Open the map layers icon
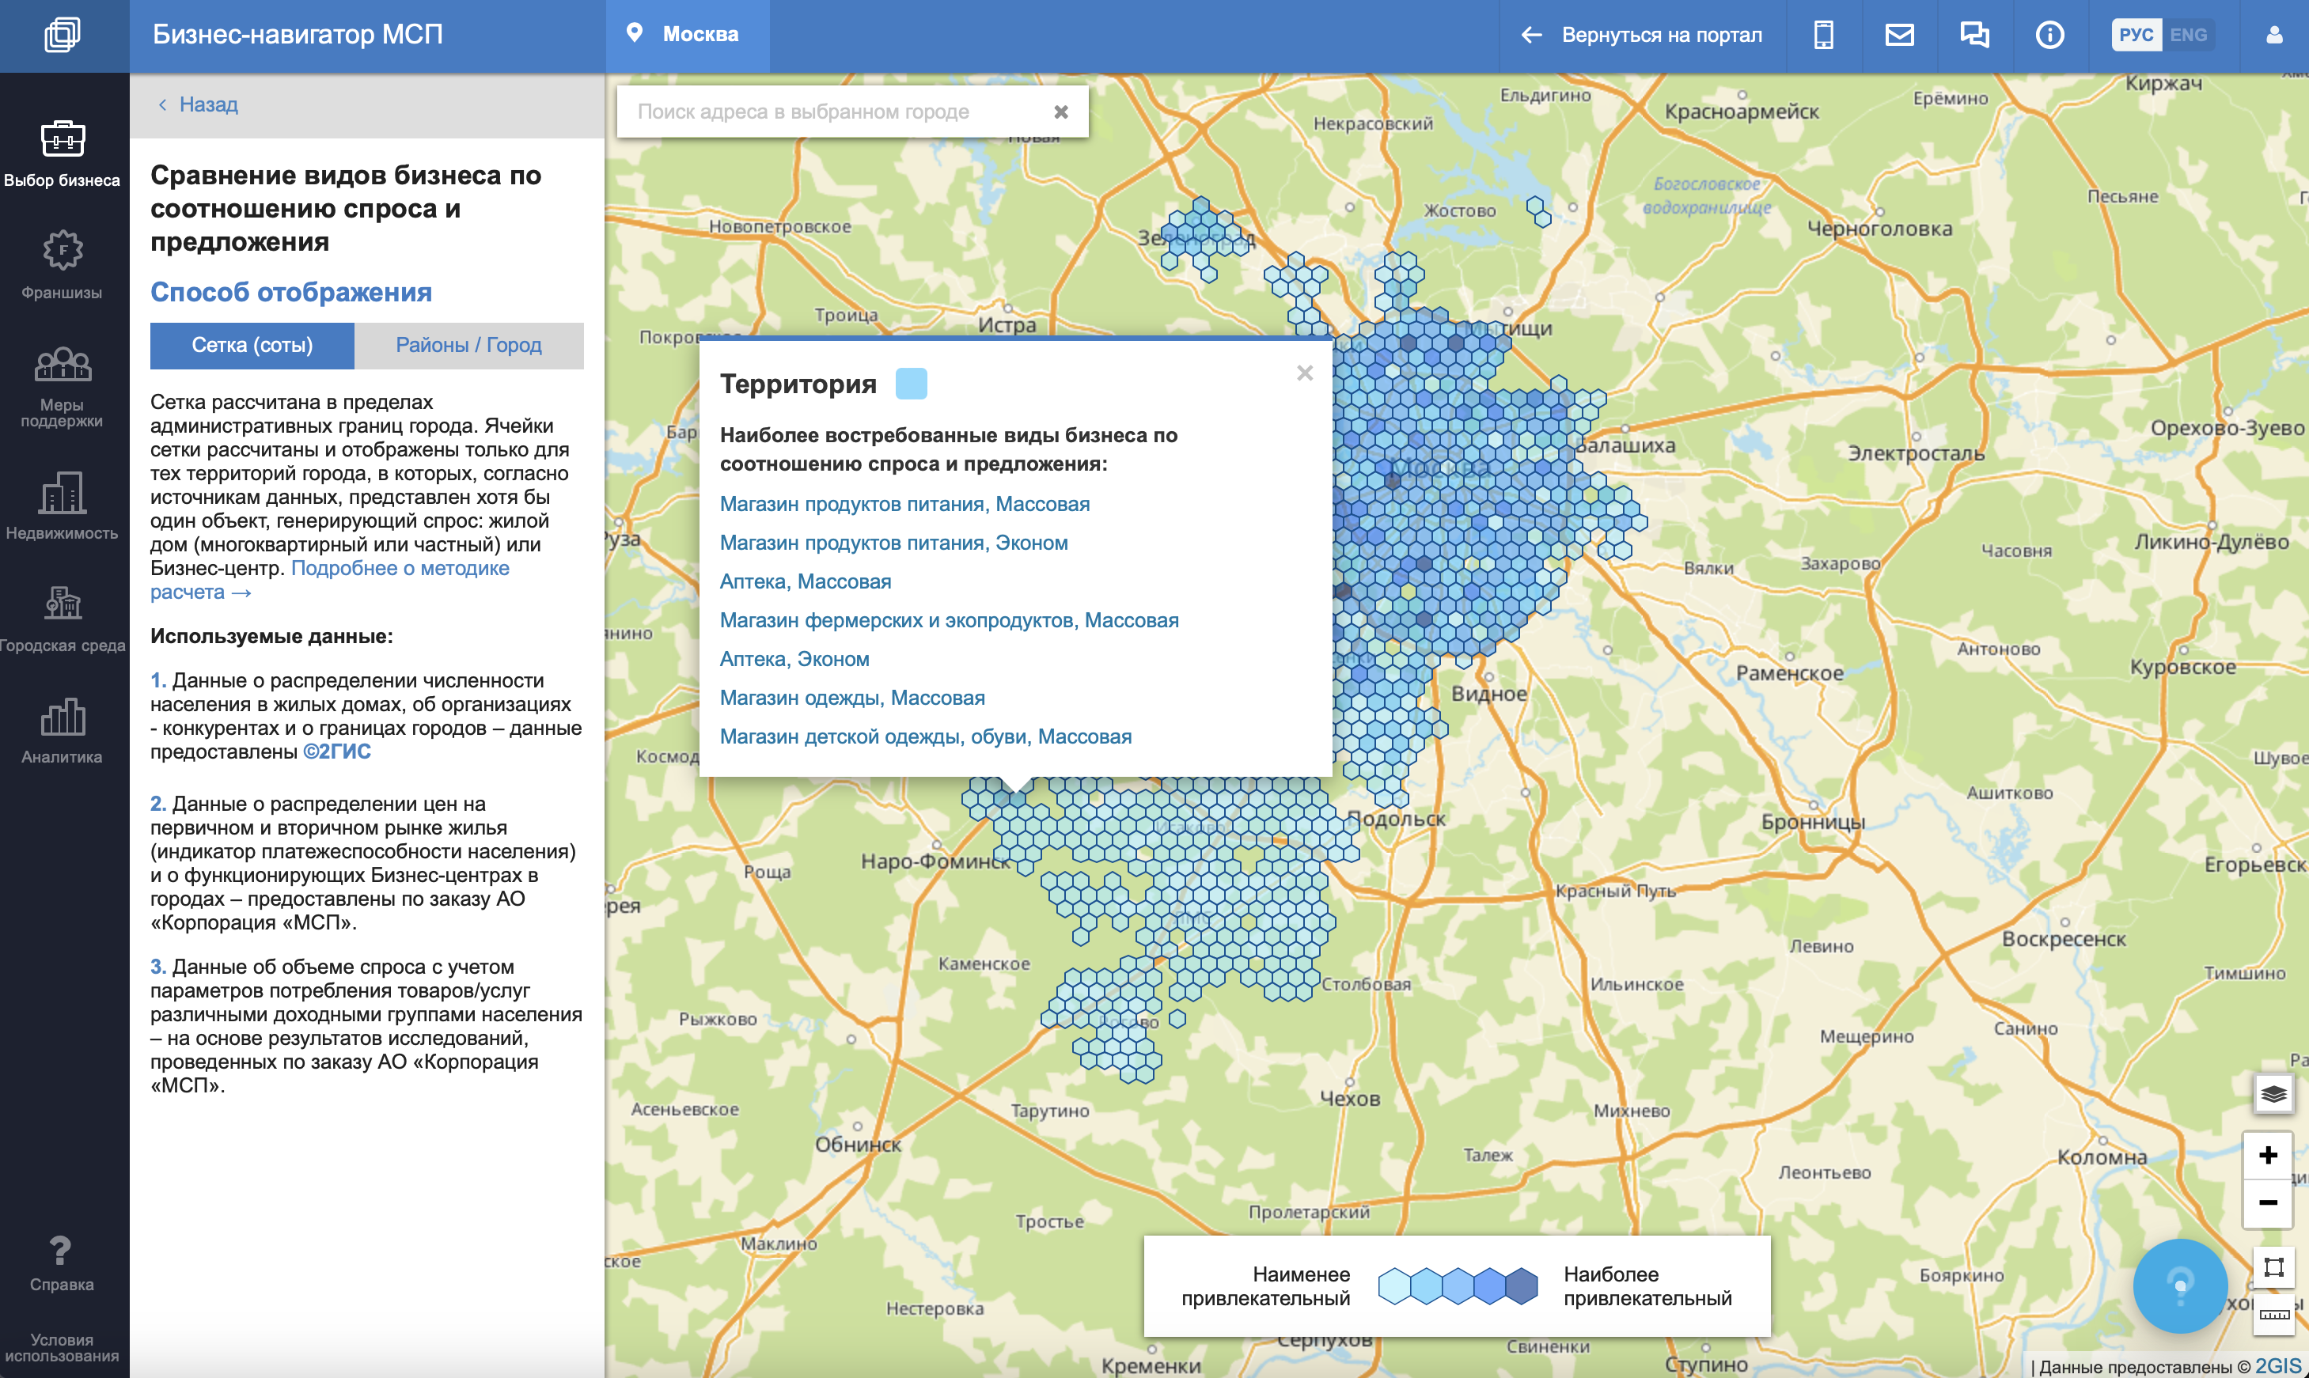The width and height of the screenshot is (2309, 1378). (x=2273, y=1094)
